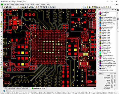
Task: Enable the Pin Names layer checkbox
Action: [99, 16]
